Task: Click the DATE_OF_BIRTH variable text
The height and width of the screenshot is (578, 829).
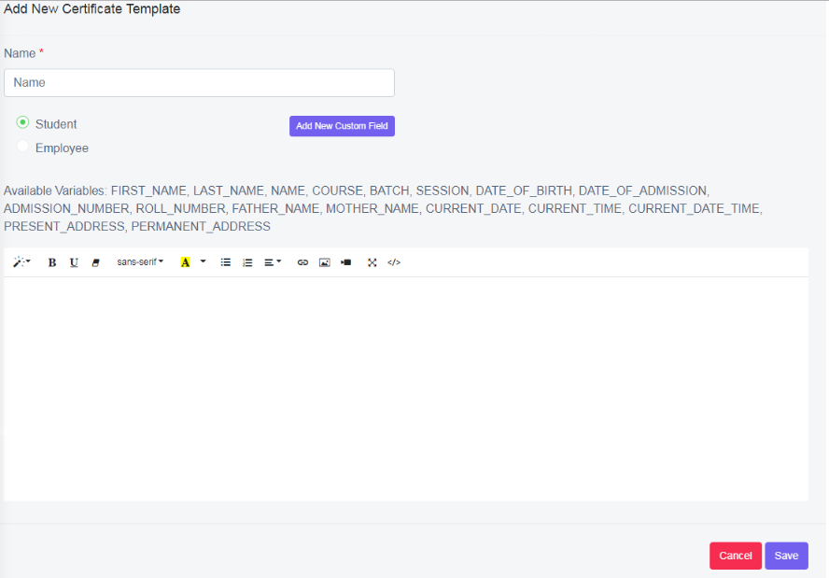Action: click(524, 190)
